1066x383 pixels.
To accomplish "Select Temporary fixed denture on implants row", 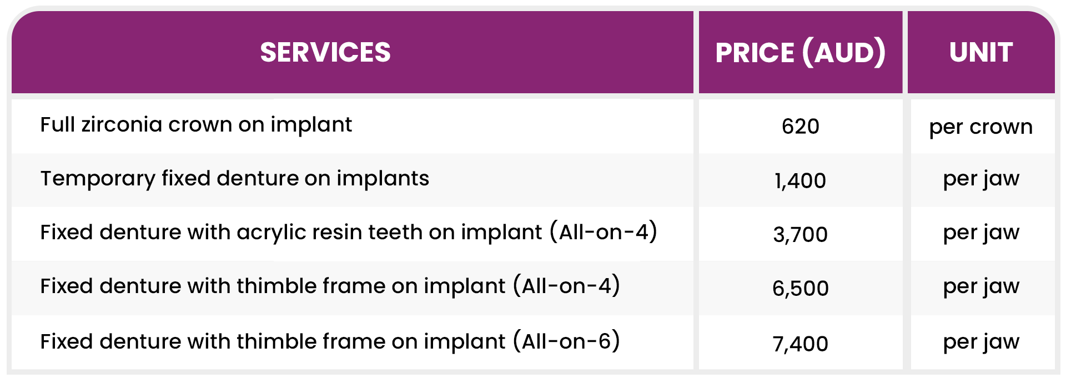I will tap(234, 179).
